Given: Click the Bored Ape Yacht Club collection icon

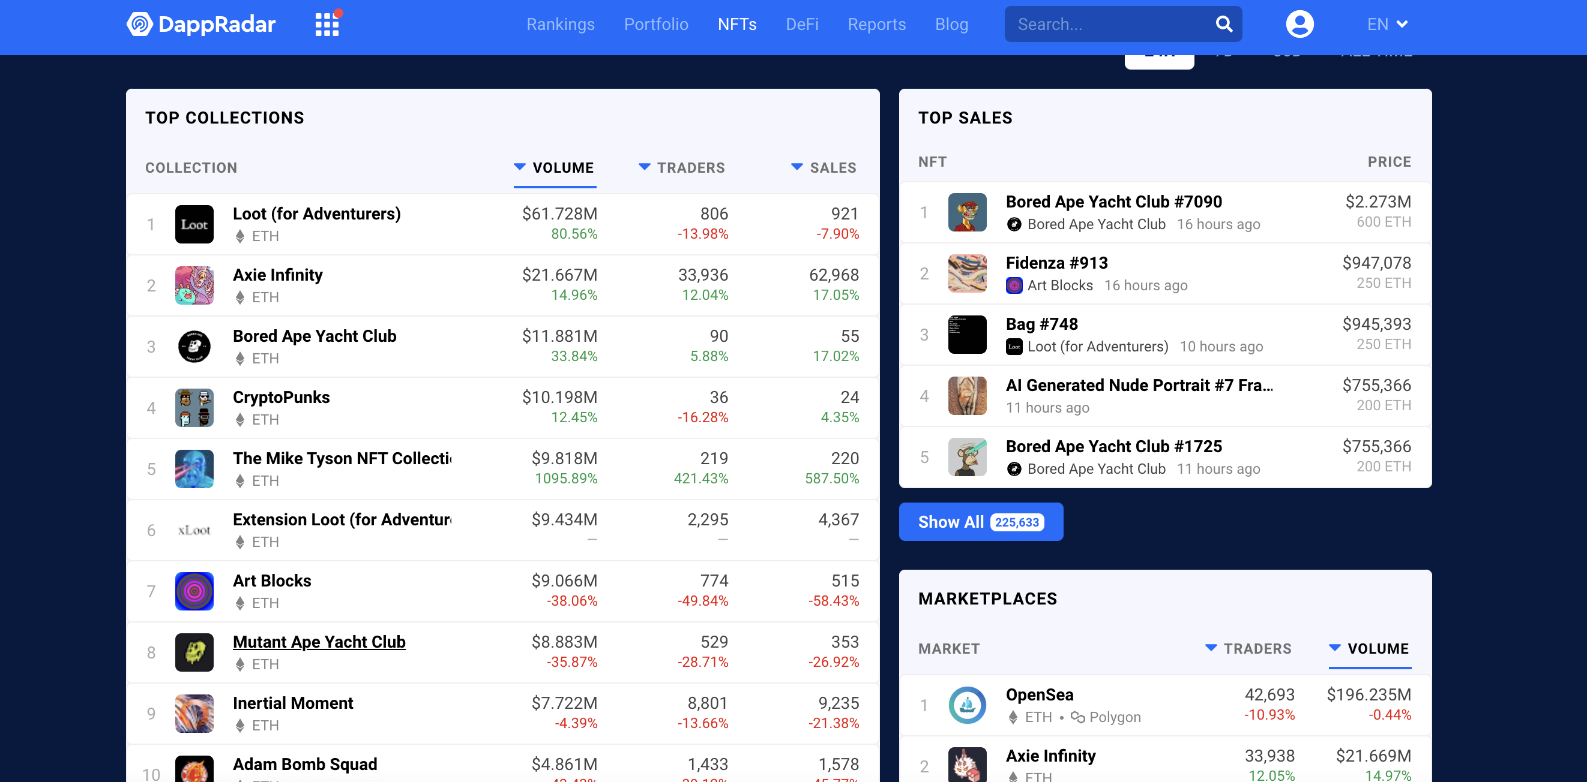Looking at the screenshot, I should tap(194, 347).
